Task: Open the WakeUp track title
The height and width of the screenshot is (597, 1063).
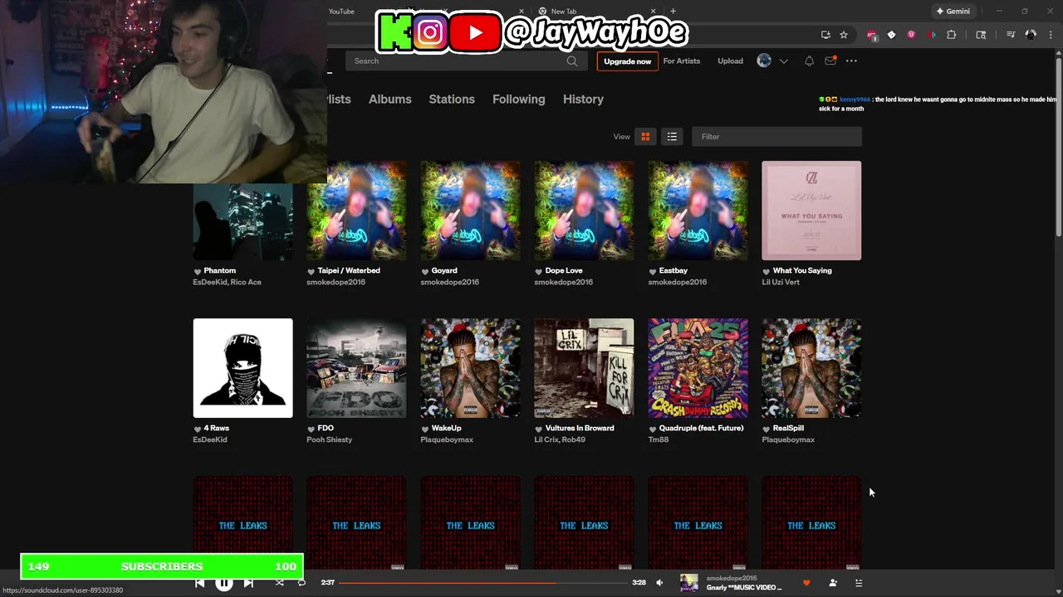Action: [446, 428]
